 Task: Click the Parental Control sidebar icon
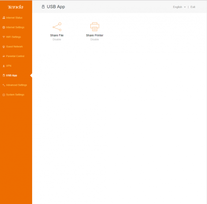(4, 56)
